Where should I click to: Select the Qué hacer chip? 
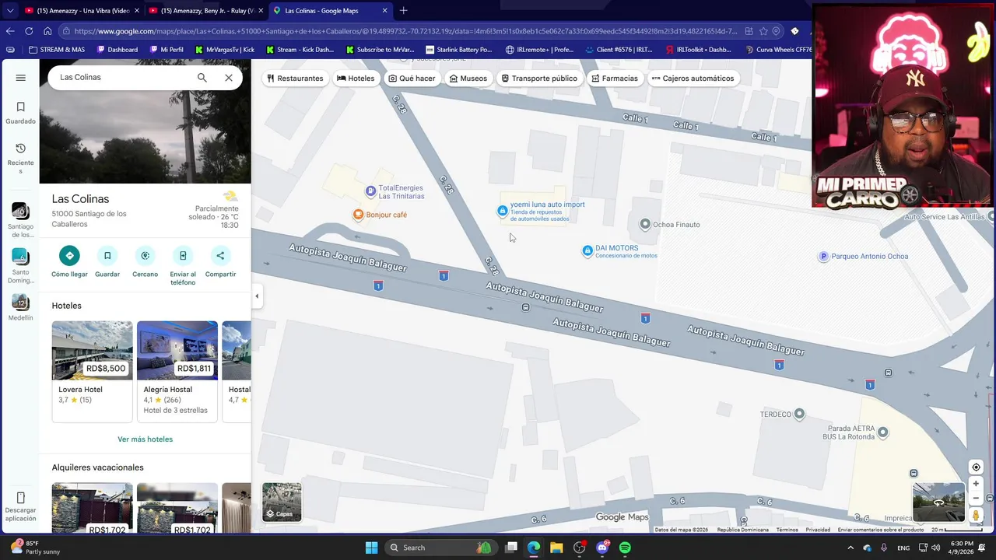[412, 79]
